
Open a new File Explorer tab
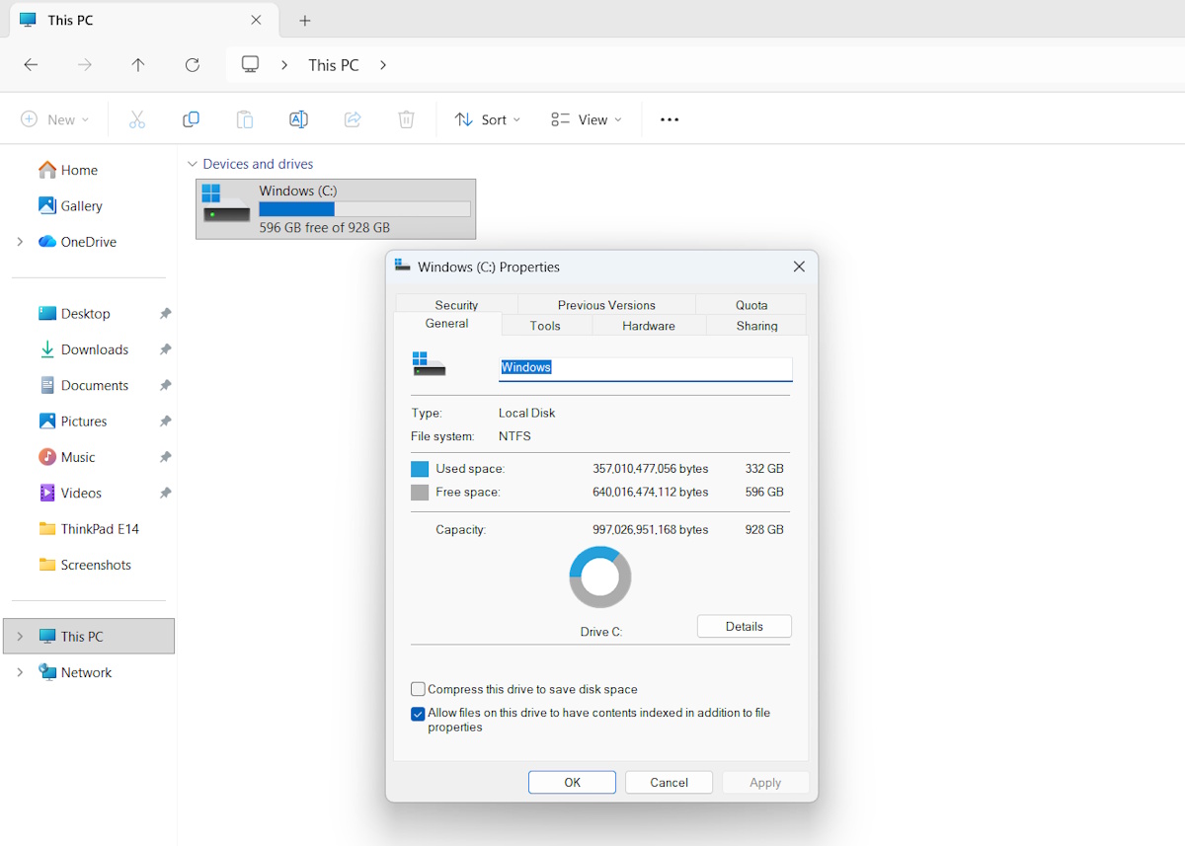[x=305, y=20]
